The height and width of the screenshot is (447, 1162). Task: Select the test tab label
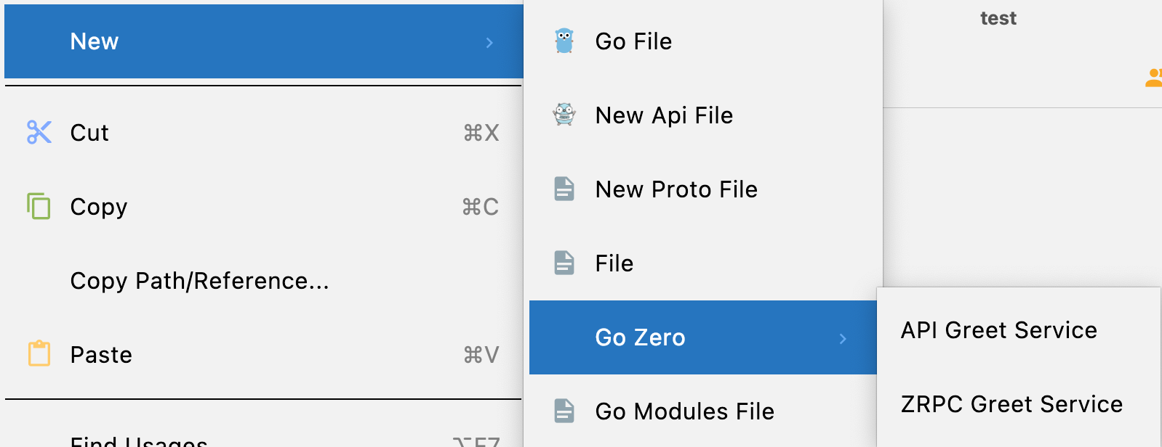point(998,18)
